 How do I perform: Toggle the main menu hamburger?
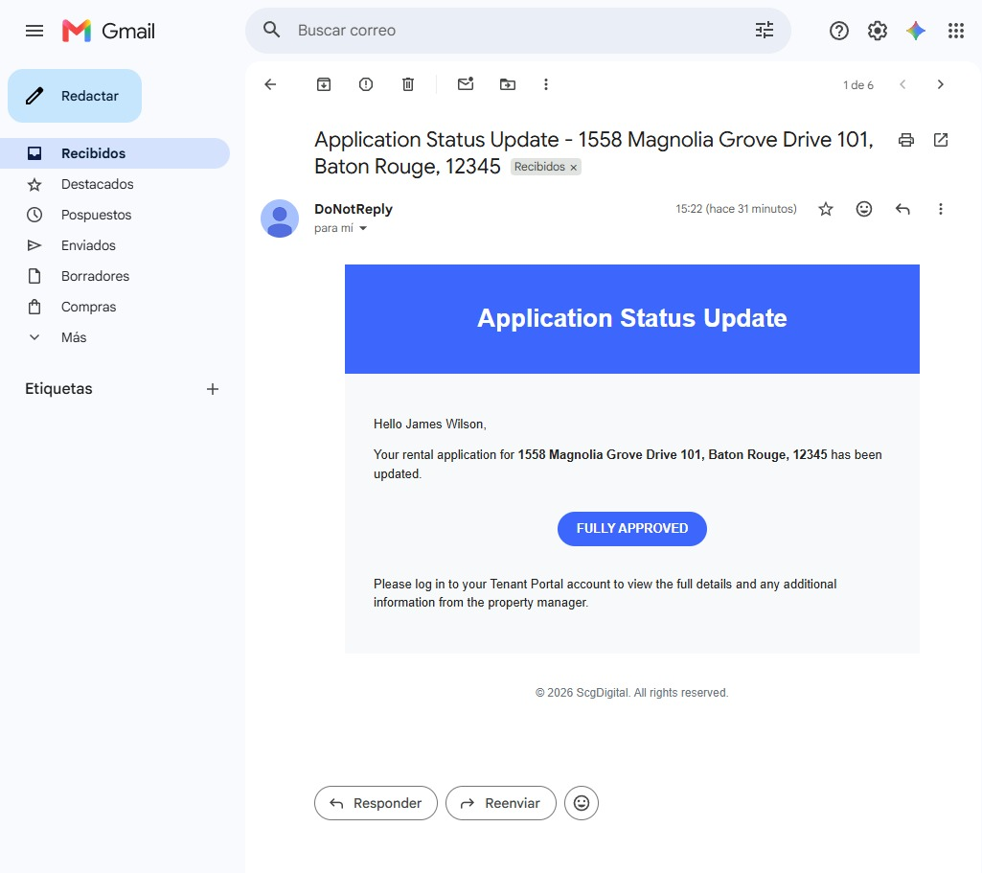(x=34, y=30)
